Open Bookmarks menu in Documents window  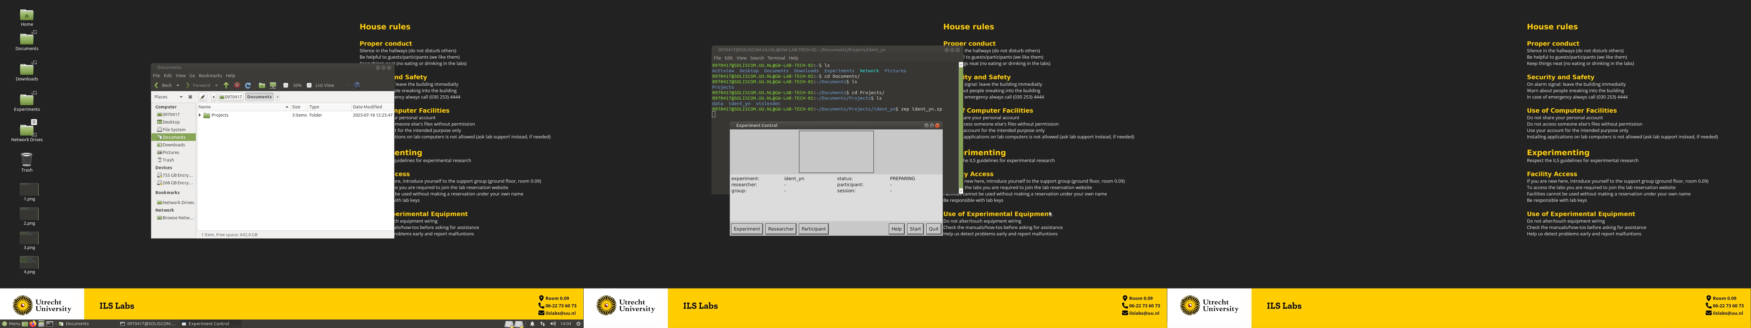click(x=210, y=76)
